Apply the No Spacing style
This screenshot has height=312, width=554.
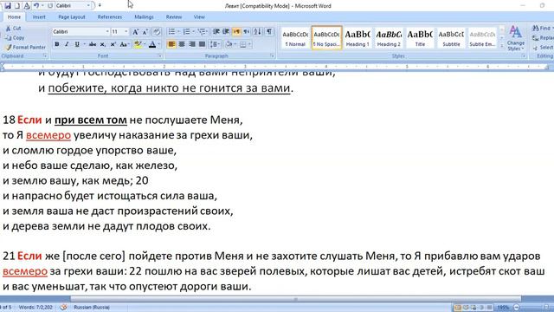[x=326, y=38]
